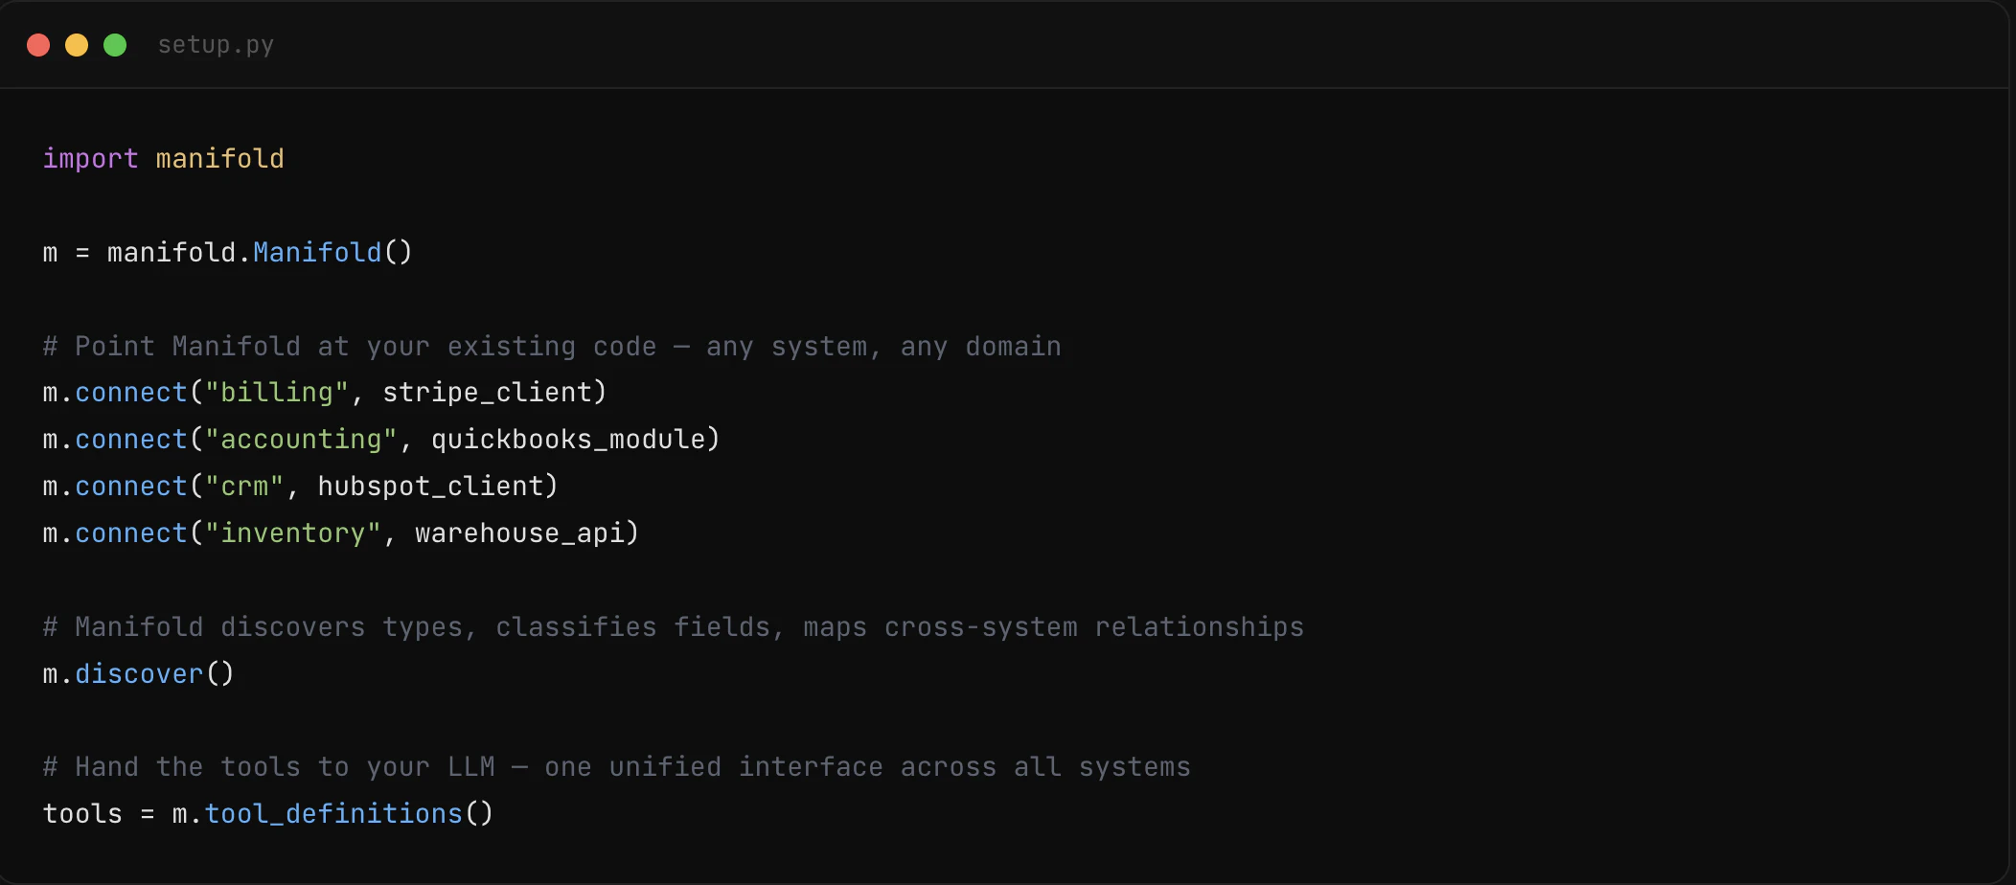The image size is (2016, 885).
Task: Click warehouse_api argument
Action: (518, 533)
